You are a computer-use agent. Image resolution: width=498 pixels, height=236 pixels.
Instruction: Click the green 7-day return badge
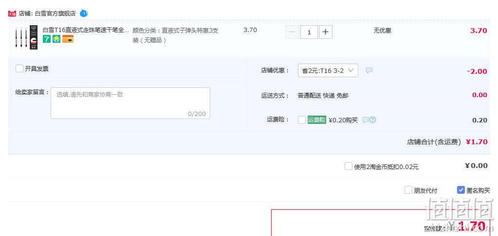(47, 39)
